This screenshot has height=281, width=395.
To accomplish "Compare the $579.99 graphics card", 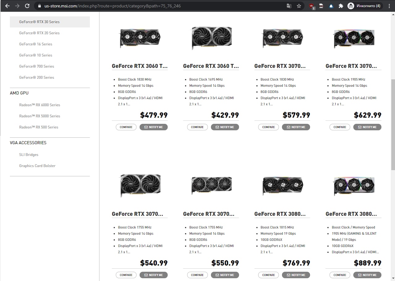I will click(x=268, y=127).
